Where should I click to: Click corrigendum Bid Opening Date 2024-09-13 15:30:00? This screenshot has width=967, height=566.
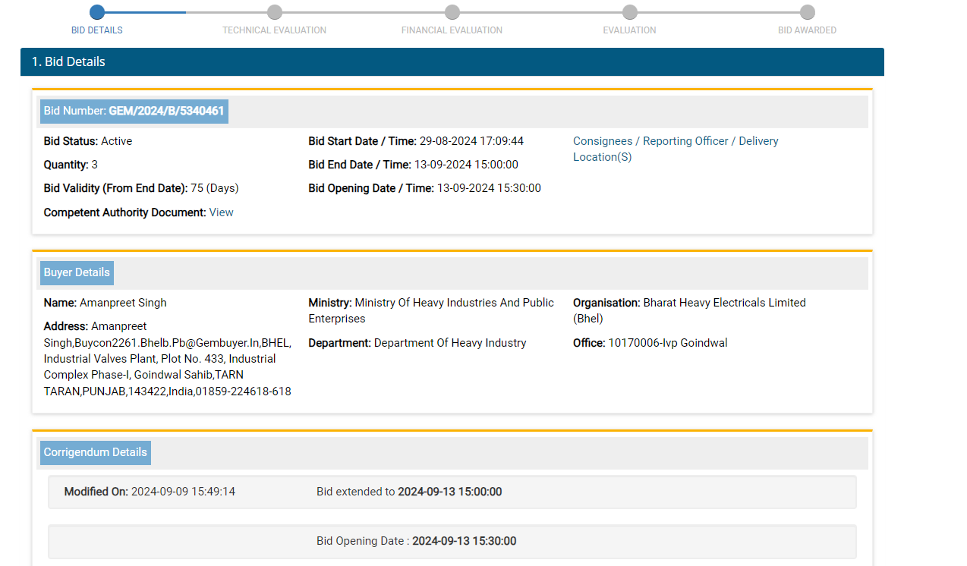(417, 541)
